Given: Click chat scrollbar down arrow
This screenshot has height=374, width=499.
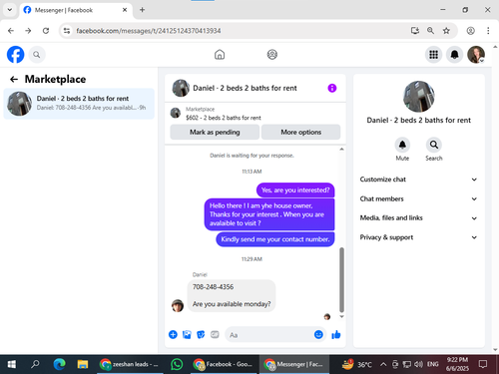Looking at the screenshot, I should coord(341,316).
